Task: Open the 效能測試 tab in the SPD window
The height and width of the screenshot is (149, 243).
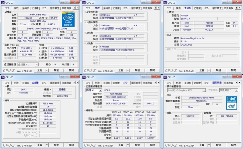Action: pos(148,83)
